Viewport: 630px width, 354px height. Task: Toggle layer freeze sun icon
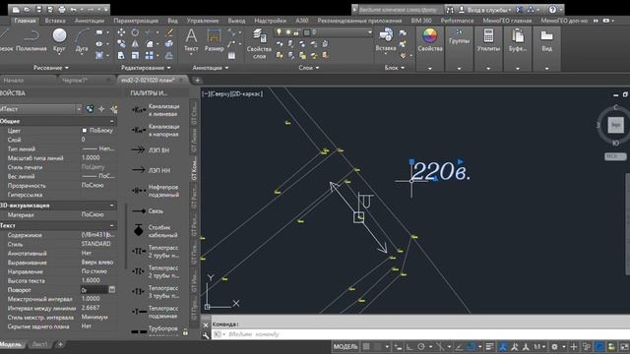coord(287,32)
